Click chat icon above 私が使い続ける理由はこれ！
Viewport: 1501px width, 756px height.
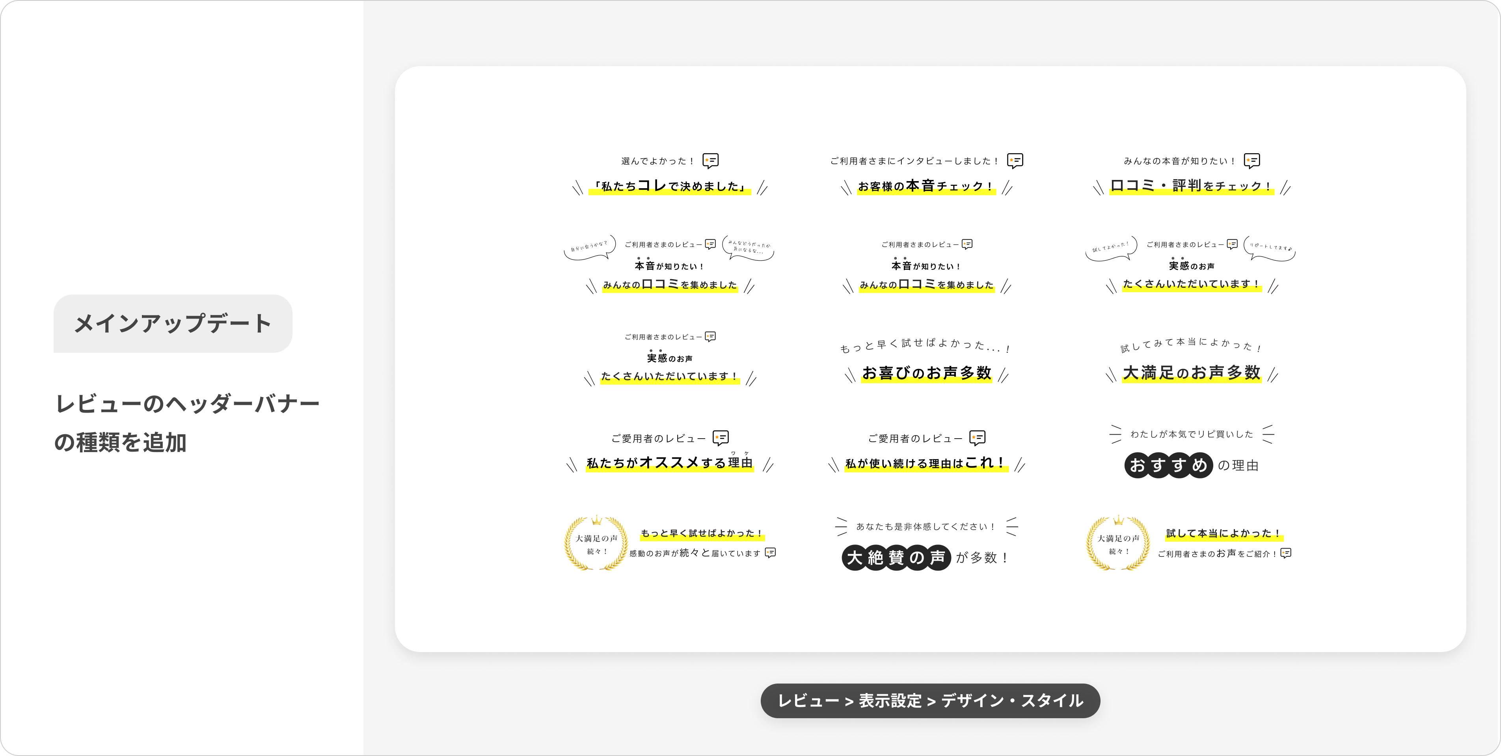coord(977,438)
